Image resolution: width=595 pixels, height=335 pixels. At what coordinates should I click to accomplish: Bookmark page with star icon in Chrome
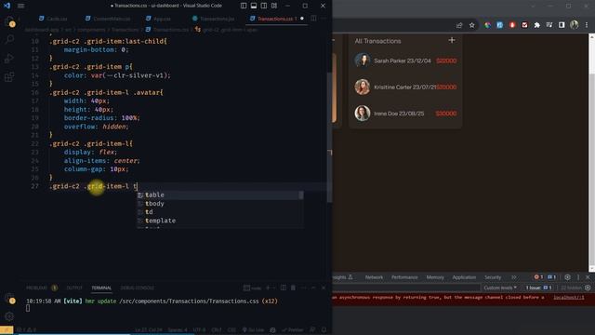click(x=471, y=25)
